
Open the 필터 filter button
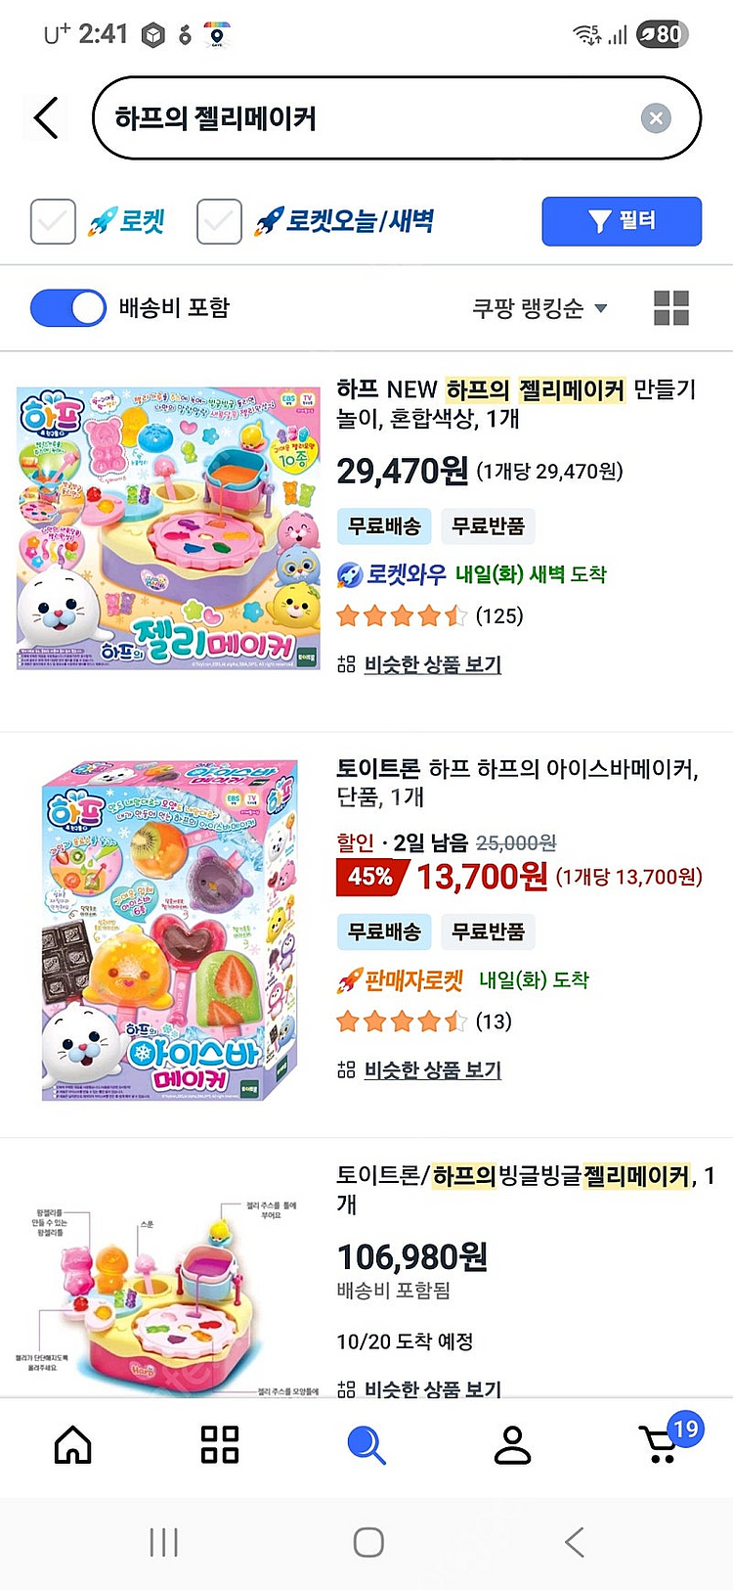[x=622, y=221]
